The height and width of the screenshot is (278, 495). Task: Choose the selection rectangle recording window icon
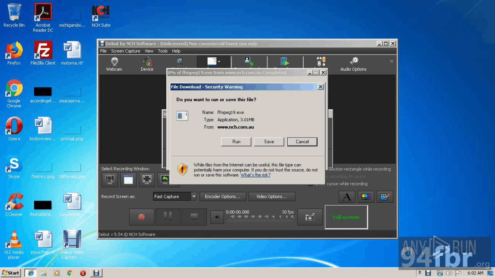110,180
